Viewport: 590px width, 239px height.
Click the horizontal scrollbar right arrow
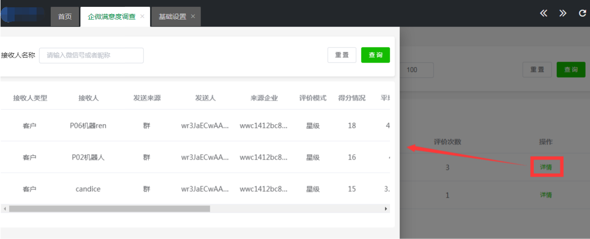386,209
